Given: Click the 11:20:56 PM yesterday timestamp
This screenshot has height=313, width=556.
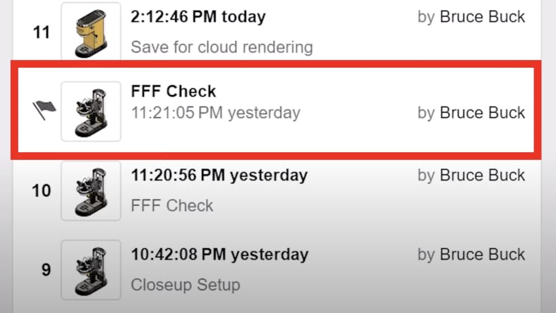Looking at the screenshot, I should pyautogui.click(x=219, y=175).
